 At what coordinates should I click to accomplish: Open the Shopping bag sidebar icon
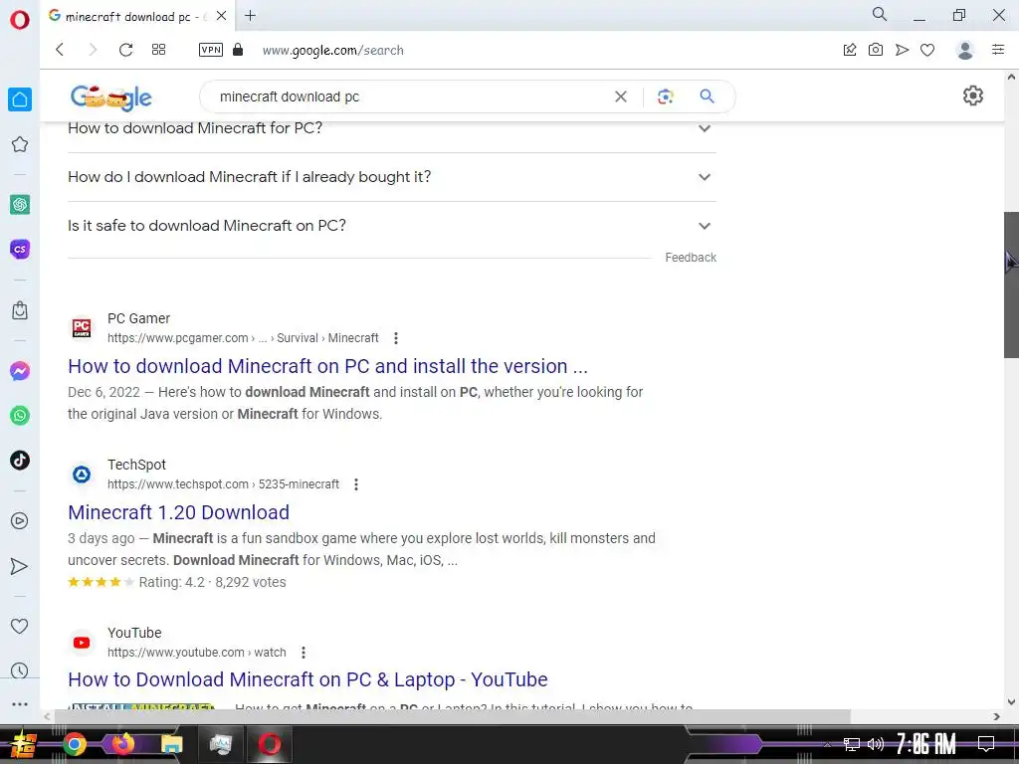[20, 310]
